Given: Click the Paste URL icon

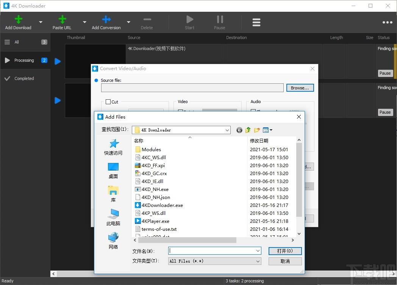Looking at the screenshot, I should (62, 20).
